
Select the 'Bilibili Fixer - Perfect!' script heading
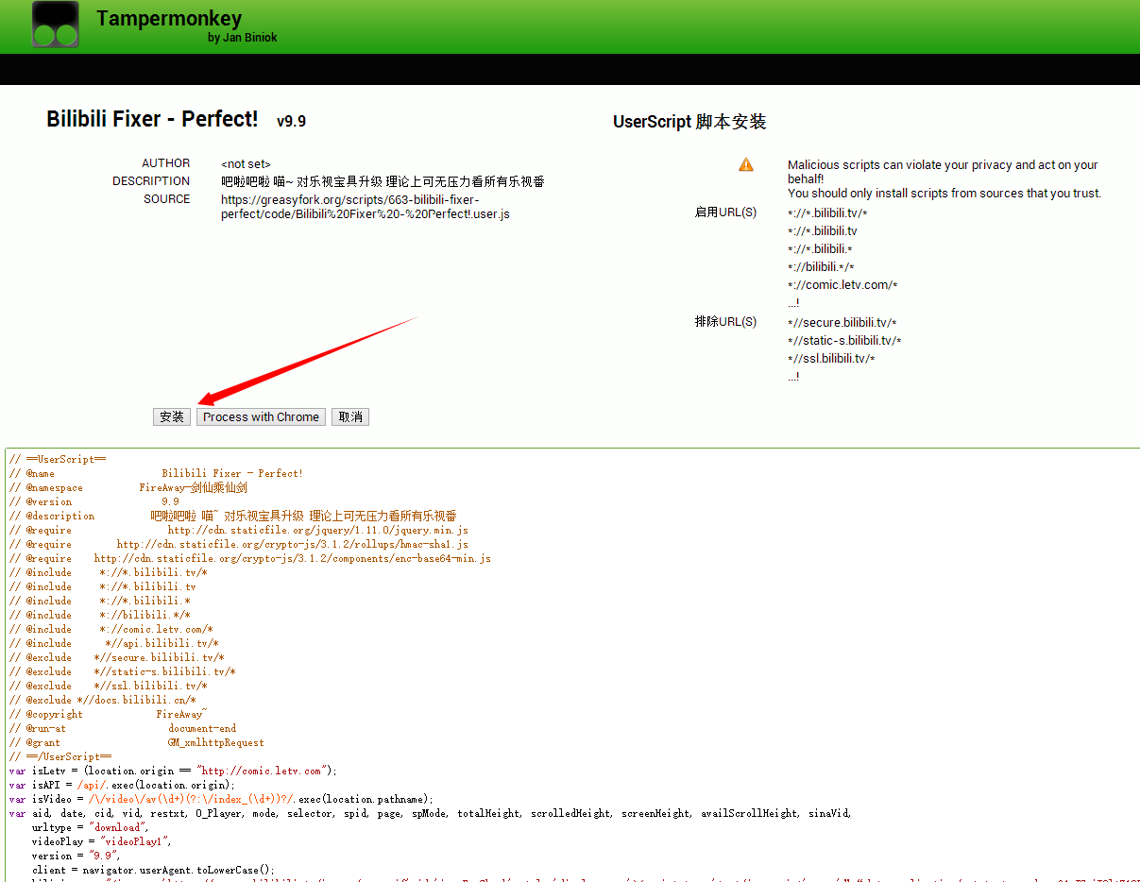click(x=152, y=119)
